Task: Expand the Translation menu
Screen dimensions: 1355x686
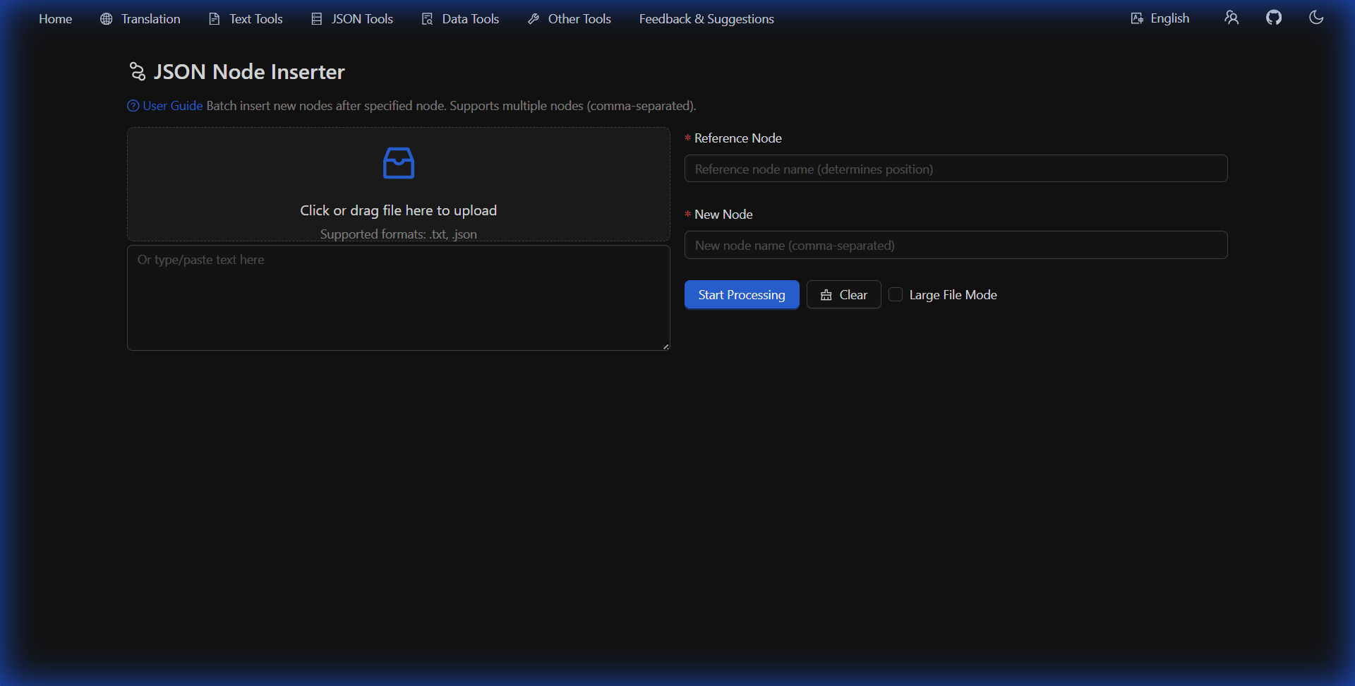Action: (x=150, y=19)
